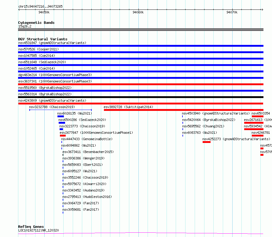Open dgv463e214 (1000GenomesConsortiumPhase3) entry
This screenshot has height=237, width=272.
click(55, 75)
